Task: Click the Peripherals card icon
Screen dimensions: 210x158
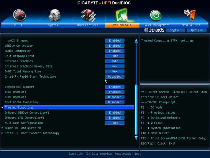Action: pos(122,15)
